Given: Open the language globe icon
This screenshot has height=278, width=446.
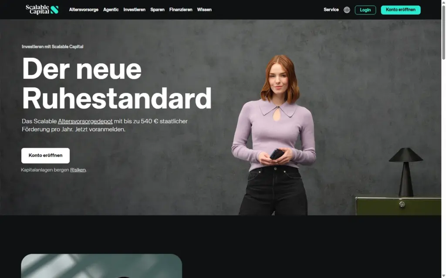Looking at the screenshot, I should [347, 10].
